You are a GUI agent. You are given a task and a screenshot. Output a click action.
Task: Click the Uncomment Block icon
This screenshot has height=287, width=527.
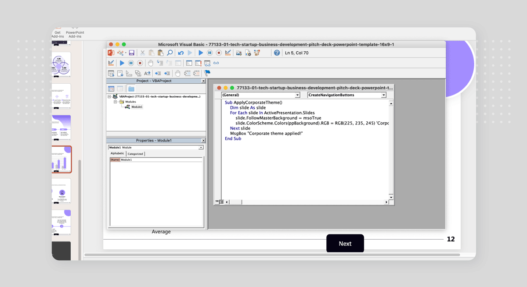tap(196, 73)
